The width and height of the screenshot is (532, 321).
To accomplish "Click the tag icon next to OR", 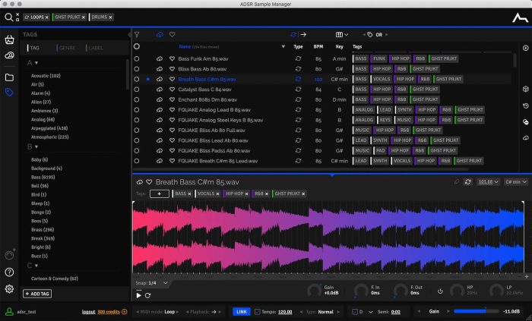I will tap(370, 35).
